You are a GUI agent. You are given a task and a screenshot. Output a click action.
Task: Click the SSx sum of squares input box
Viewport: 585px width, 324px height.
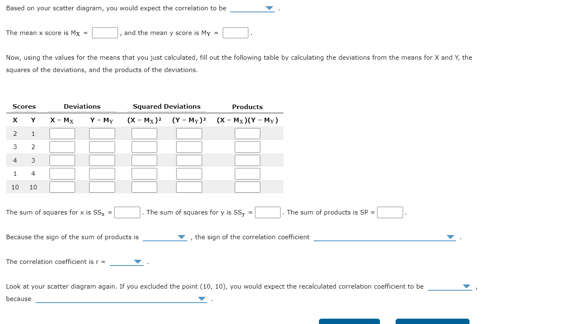click(x=127, y=212)
